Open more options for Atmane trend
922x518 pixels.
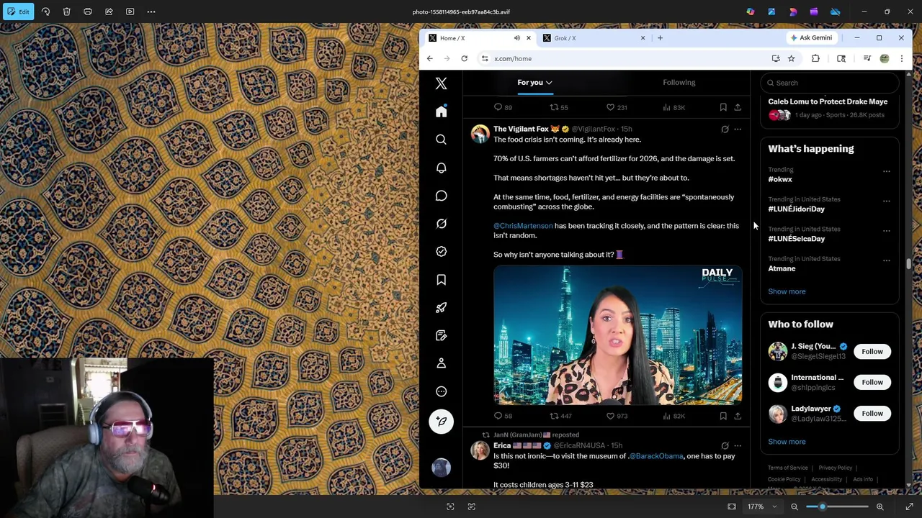coord(887,260)
